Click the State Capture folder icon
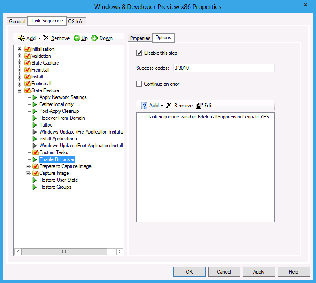316x283 pixels. (x=27, y=63)
